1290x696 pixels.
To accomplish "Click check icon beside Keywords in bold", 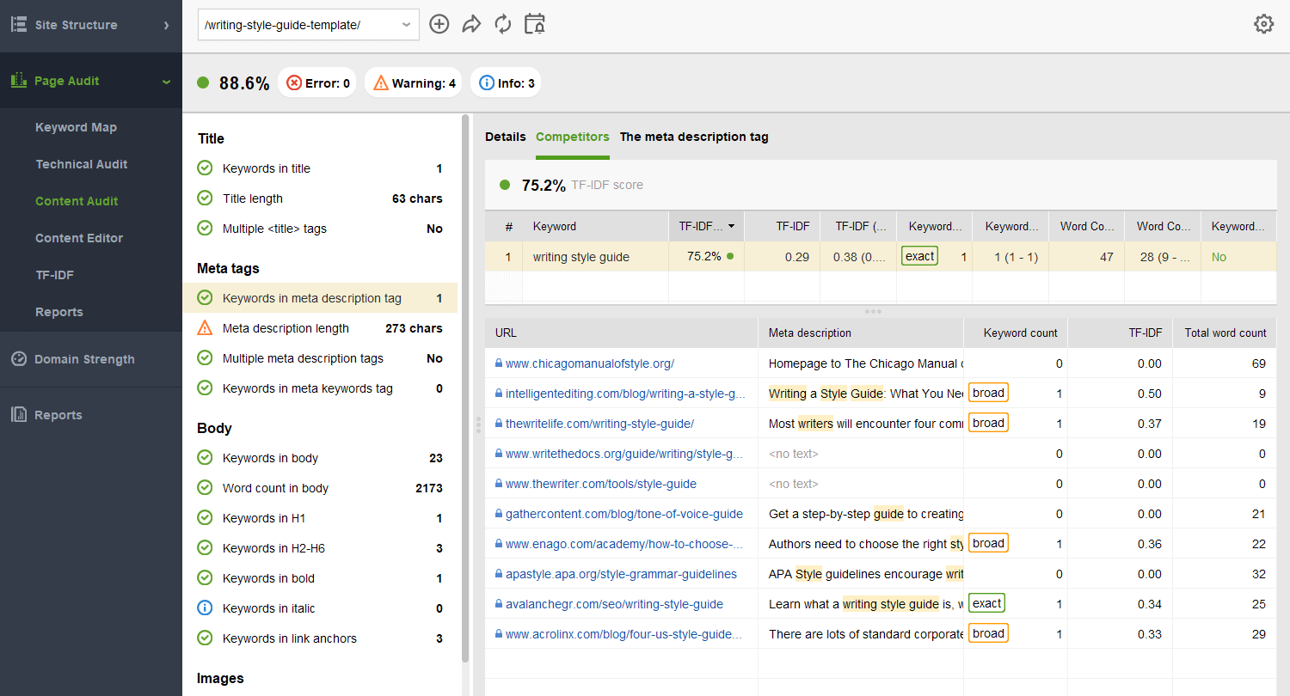I will pos(205,578).
